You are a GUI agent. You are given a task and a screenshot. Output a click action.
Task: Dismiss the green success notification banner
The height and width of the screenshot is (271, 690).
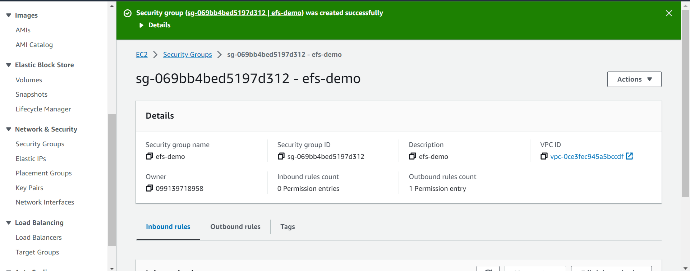669,13
